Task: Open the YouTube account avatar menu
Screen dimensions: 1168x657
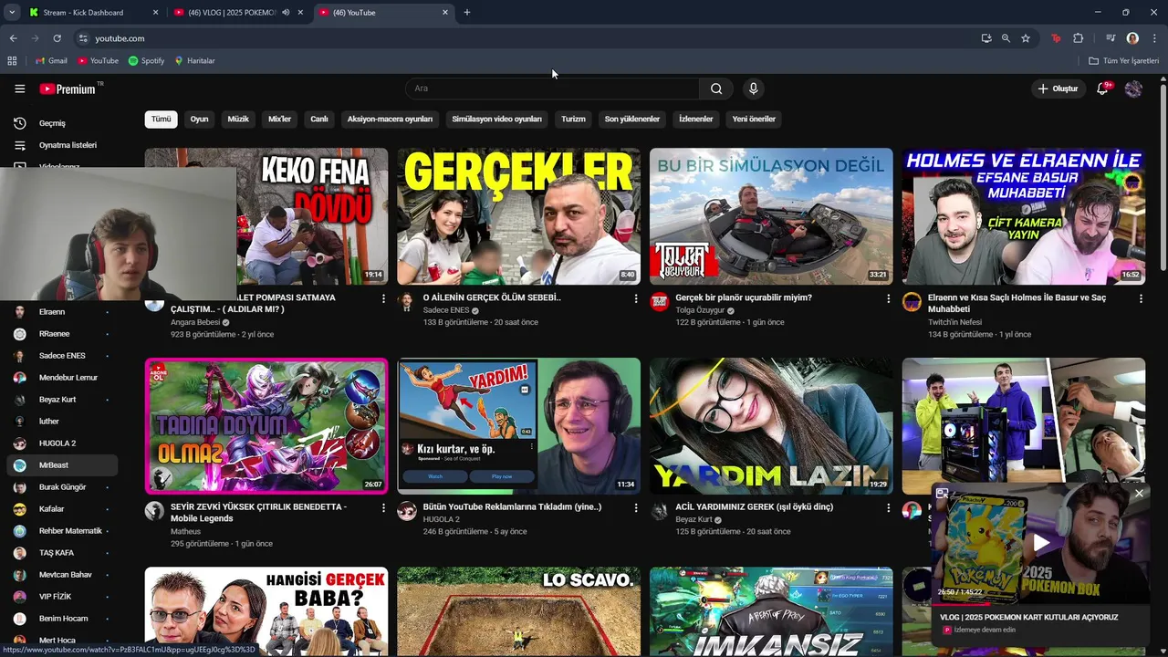Action: (1133, 89)
